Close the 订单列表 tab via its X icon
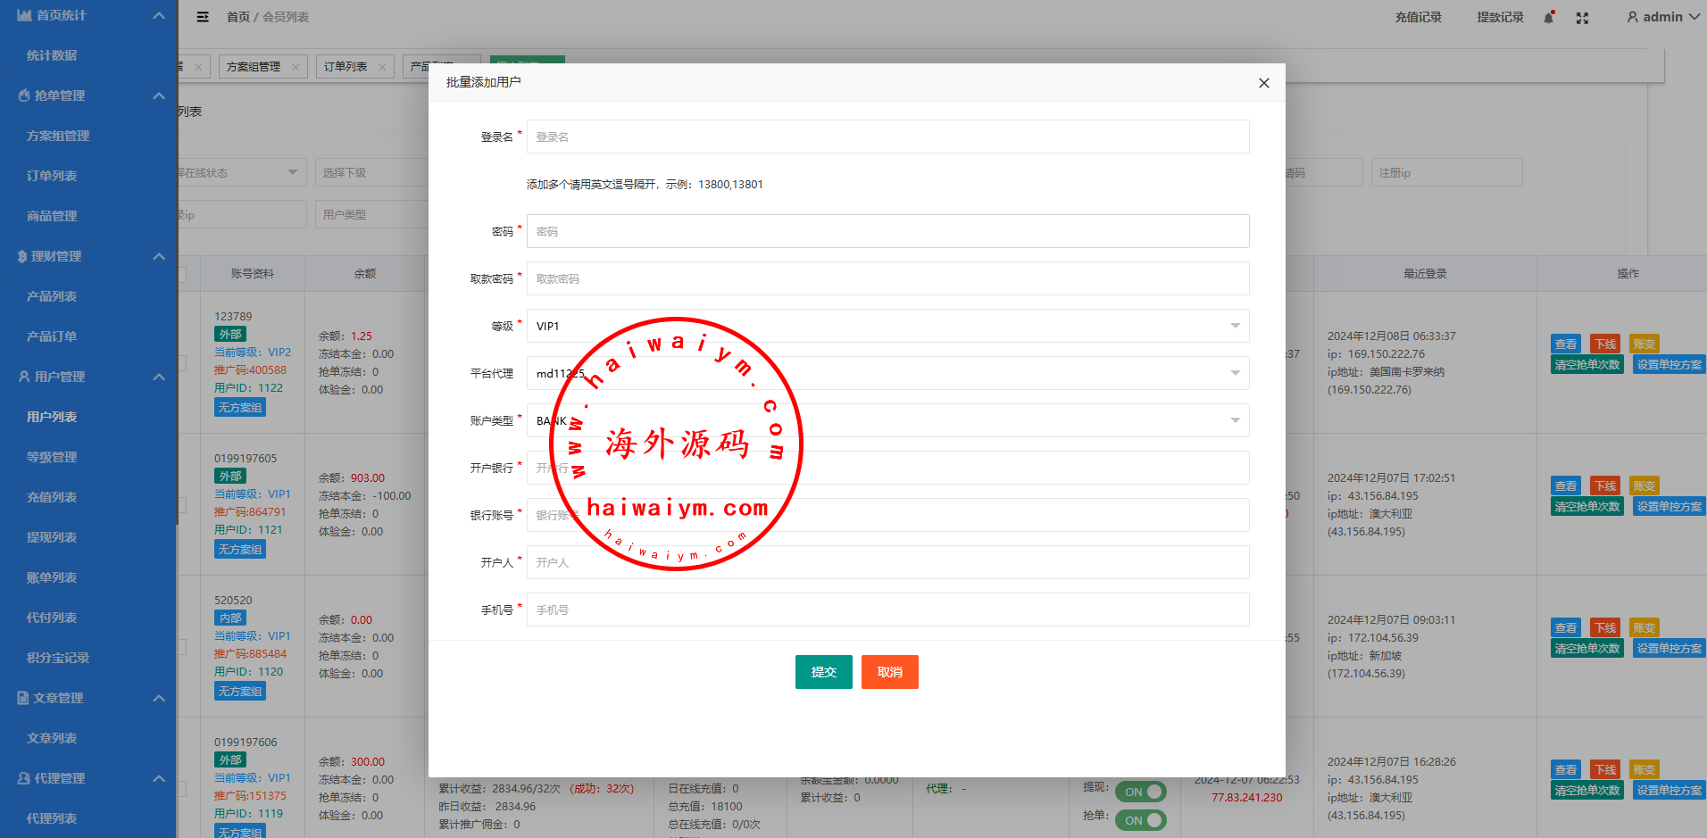This screenshot has height=838, width=1707. (x=382, y=67)
